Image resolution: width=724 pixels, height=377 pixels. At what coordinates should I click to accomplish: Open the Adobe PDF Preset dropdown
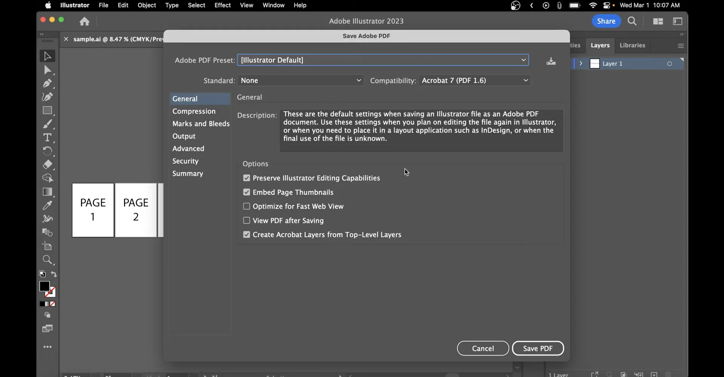coord(523,60)
